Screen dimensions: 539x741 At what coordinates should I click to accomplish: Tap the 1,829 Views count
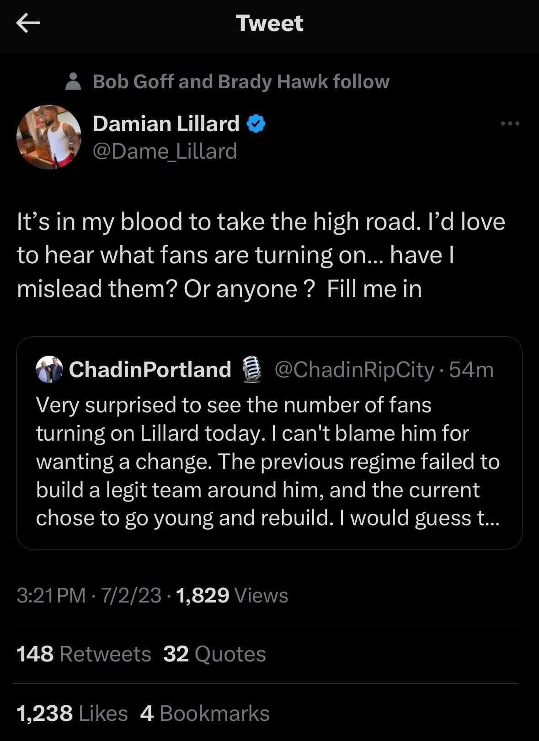tap(232, 596)
